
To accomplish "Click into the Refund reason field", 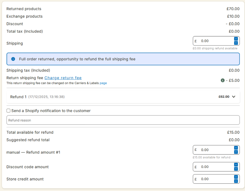I will click(x=123, y=120).
